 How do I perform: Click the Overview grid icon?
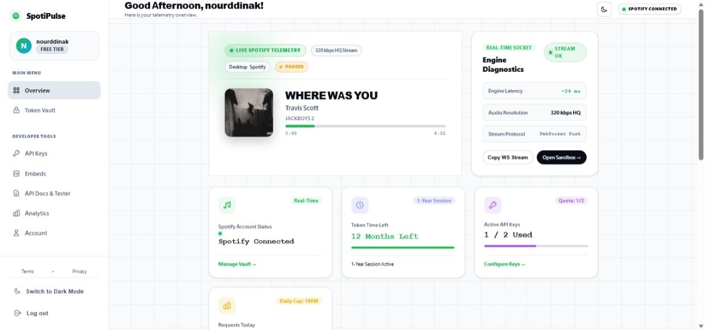click(x=16, y=90)
